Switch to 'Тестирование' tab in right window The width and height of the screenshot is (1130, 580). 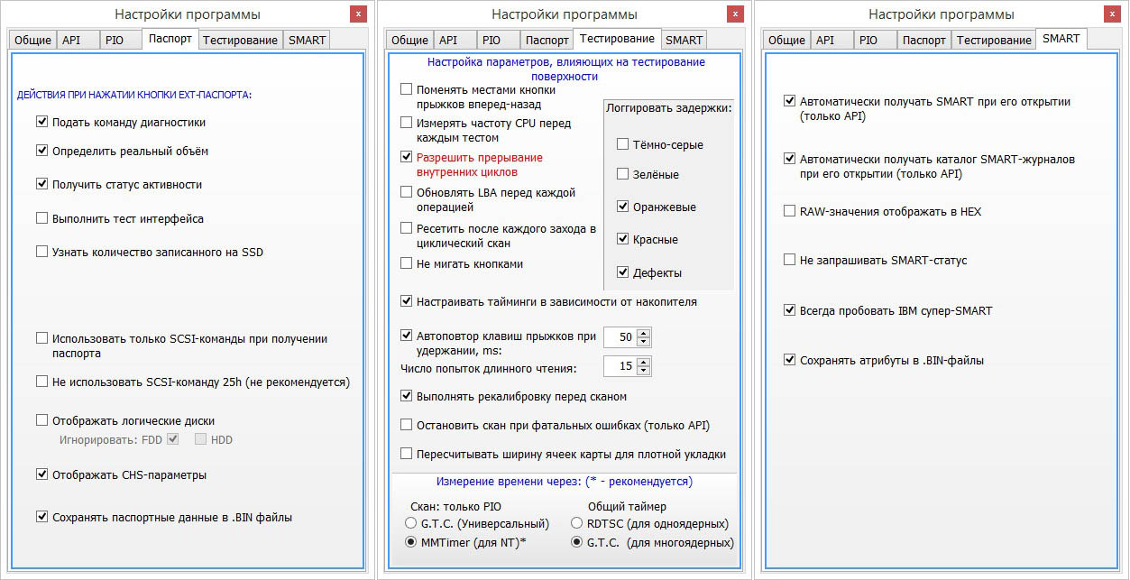994,41
